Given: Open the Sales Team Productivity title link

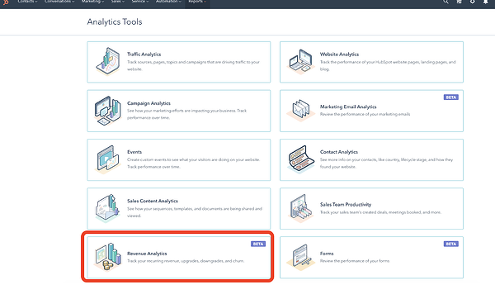Looking at the screenshot, I should [x=346, y=205].
